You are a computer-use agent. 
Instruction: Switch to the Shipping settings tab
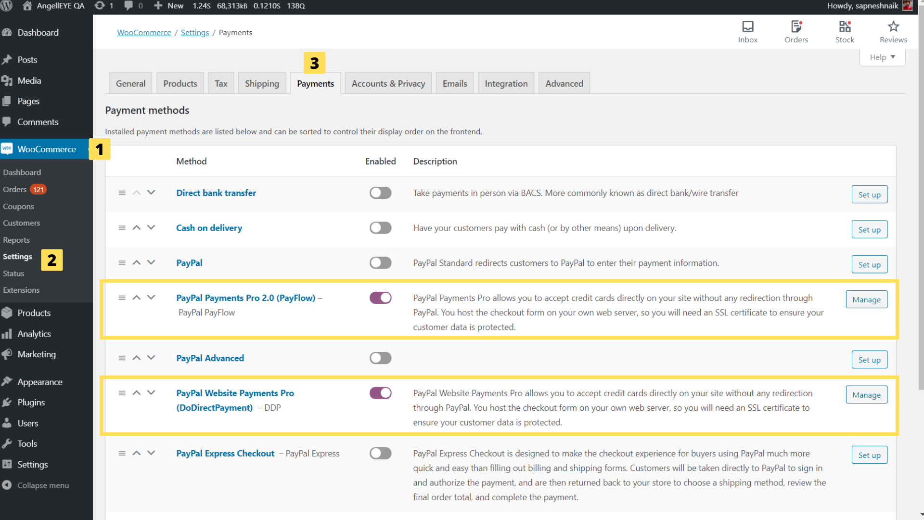pyautogui.click(x=262, y=83)
